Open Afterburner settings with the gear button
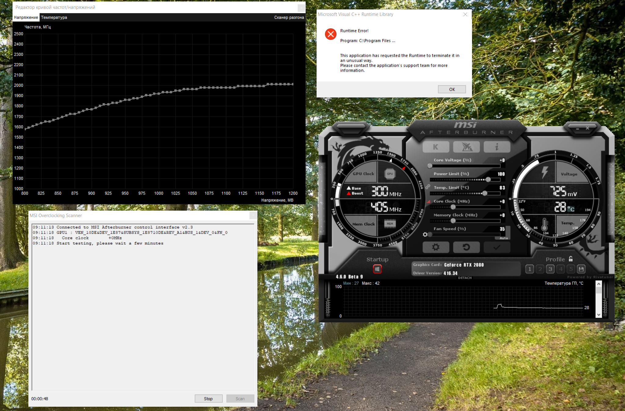 [436, 247]
